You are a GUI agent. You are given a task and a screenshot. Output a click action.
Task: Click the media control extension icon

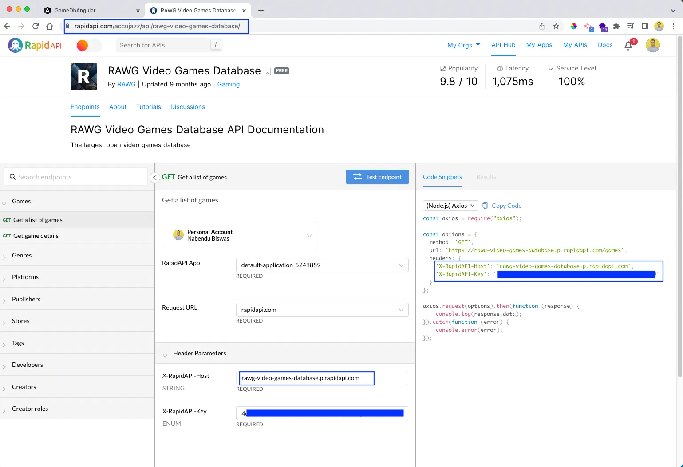631,26
